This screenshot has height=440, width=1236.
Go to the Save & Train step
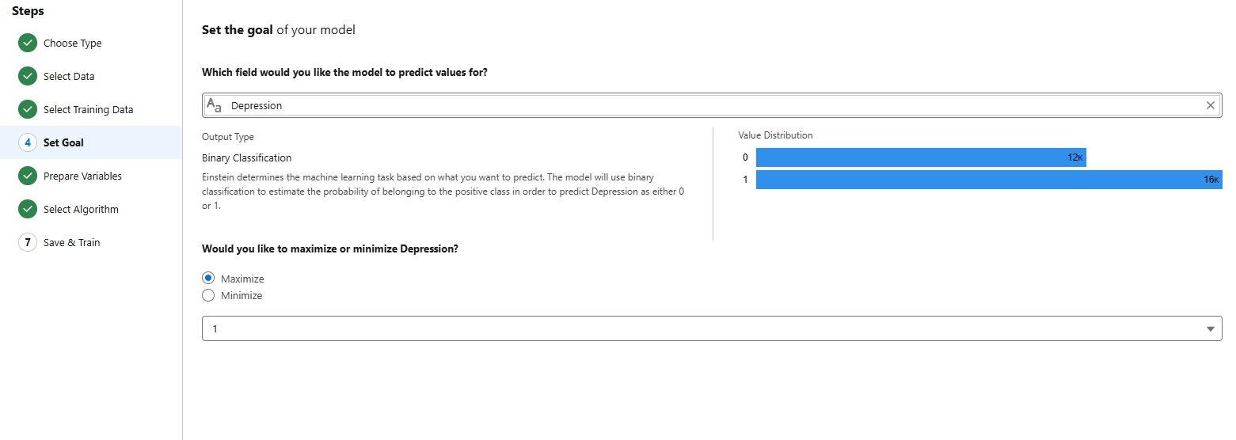tap(71, 242)
